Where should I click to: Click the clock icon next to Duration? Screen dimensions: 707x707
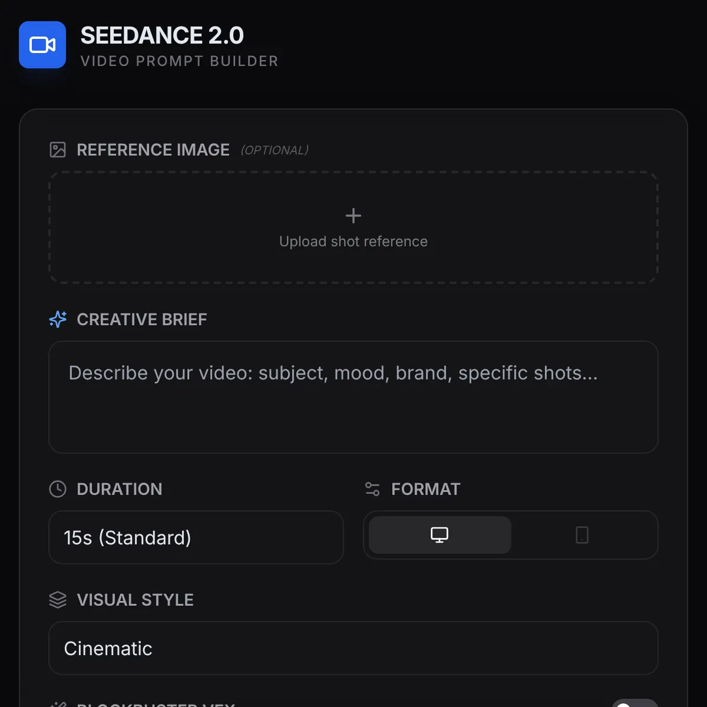pyautogui.click(x=58, y=489)
